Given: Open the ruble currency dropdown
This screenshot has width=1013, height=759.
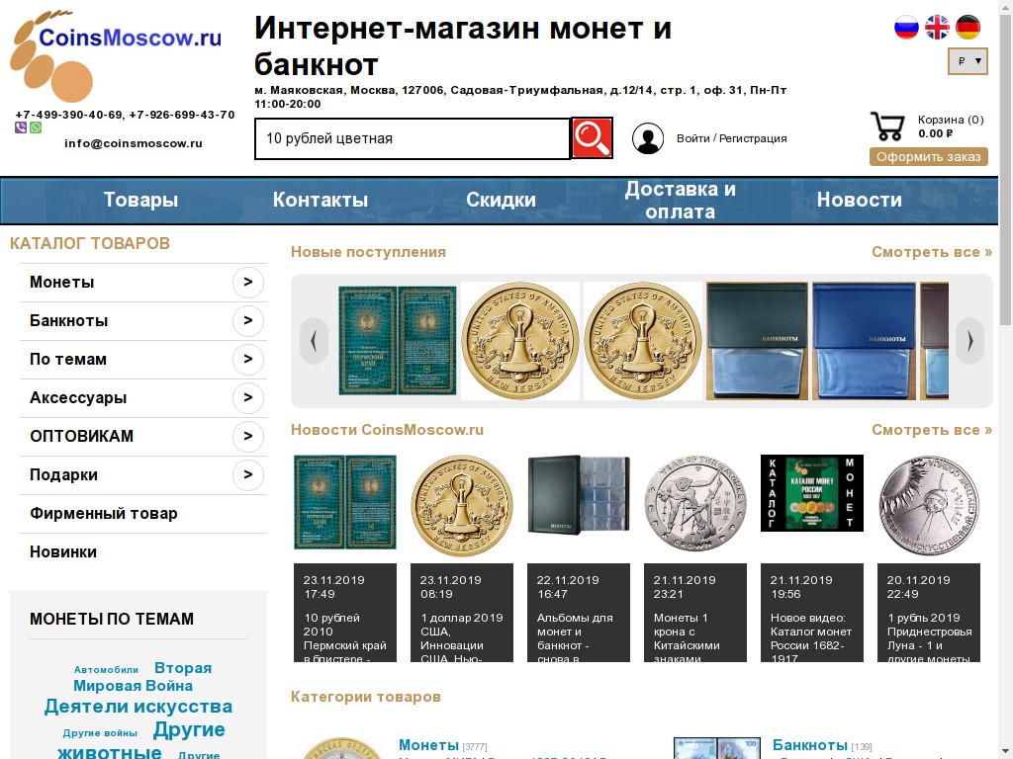Looking at the screenshot, I should click(967, 61).
